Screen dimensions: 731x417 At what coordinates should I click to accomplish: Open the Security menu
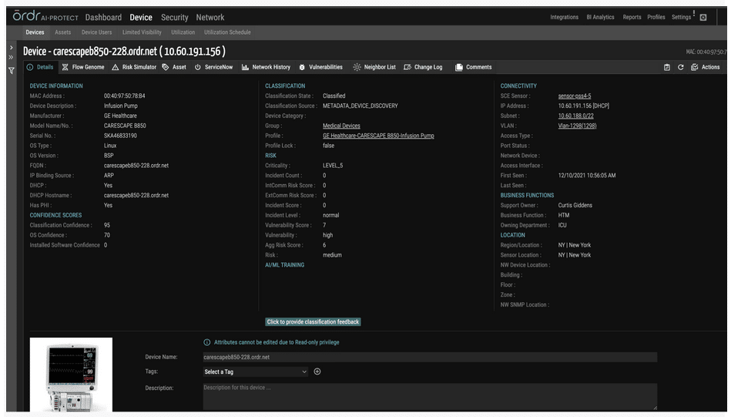[174, 17]
